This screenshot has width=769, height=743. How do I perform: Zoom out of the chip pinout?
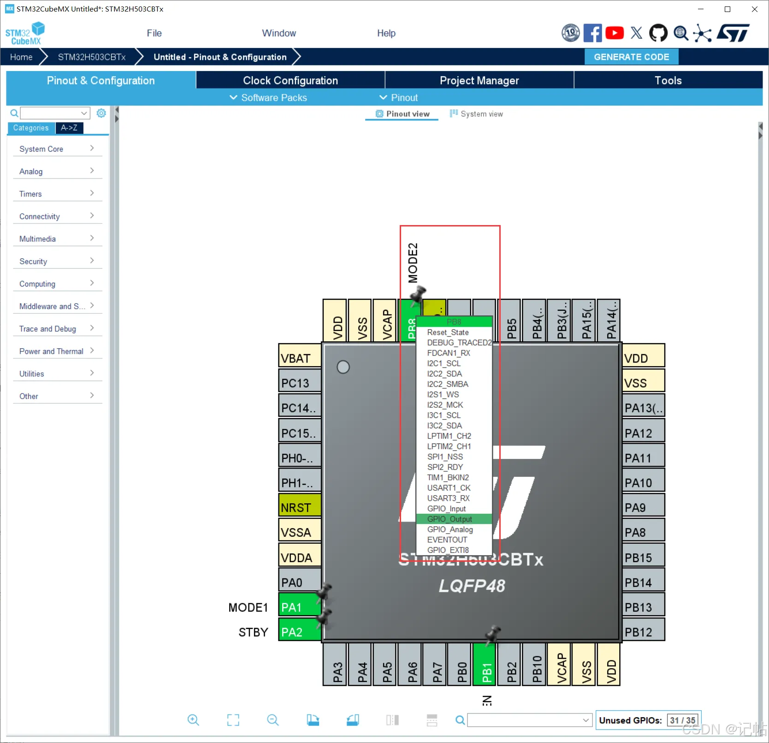(273, 720)
